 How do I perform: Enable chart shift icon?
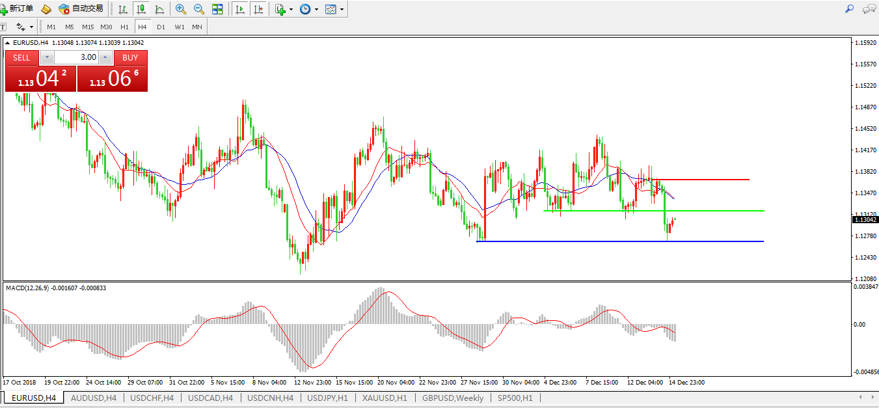258,9
